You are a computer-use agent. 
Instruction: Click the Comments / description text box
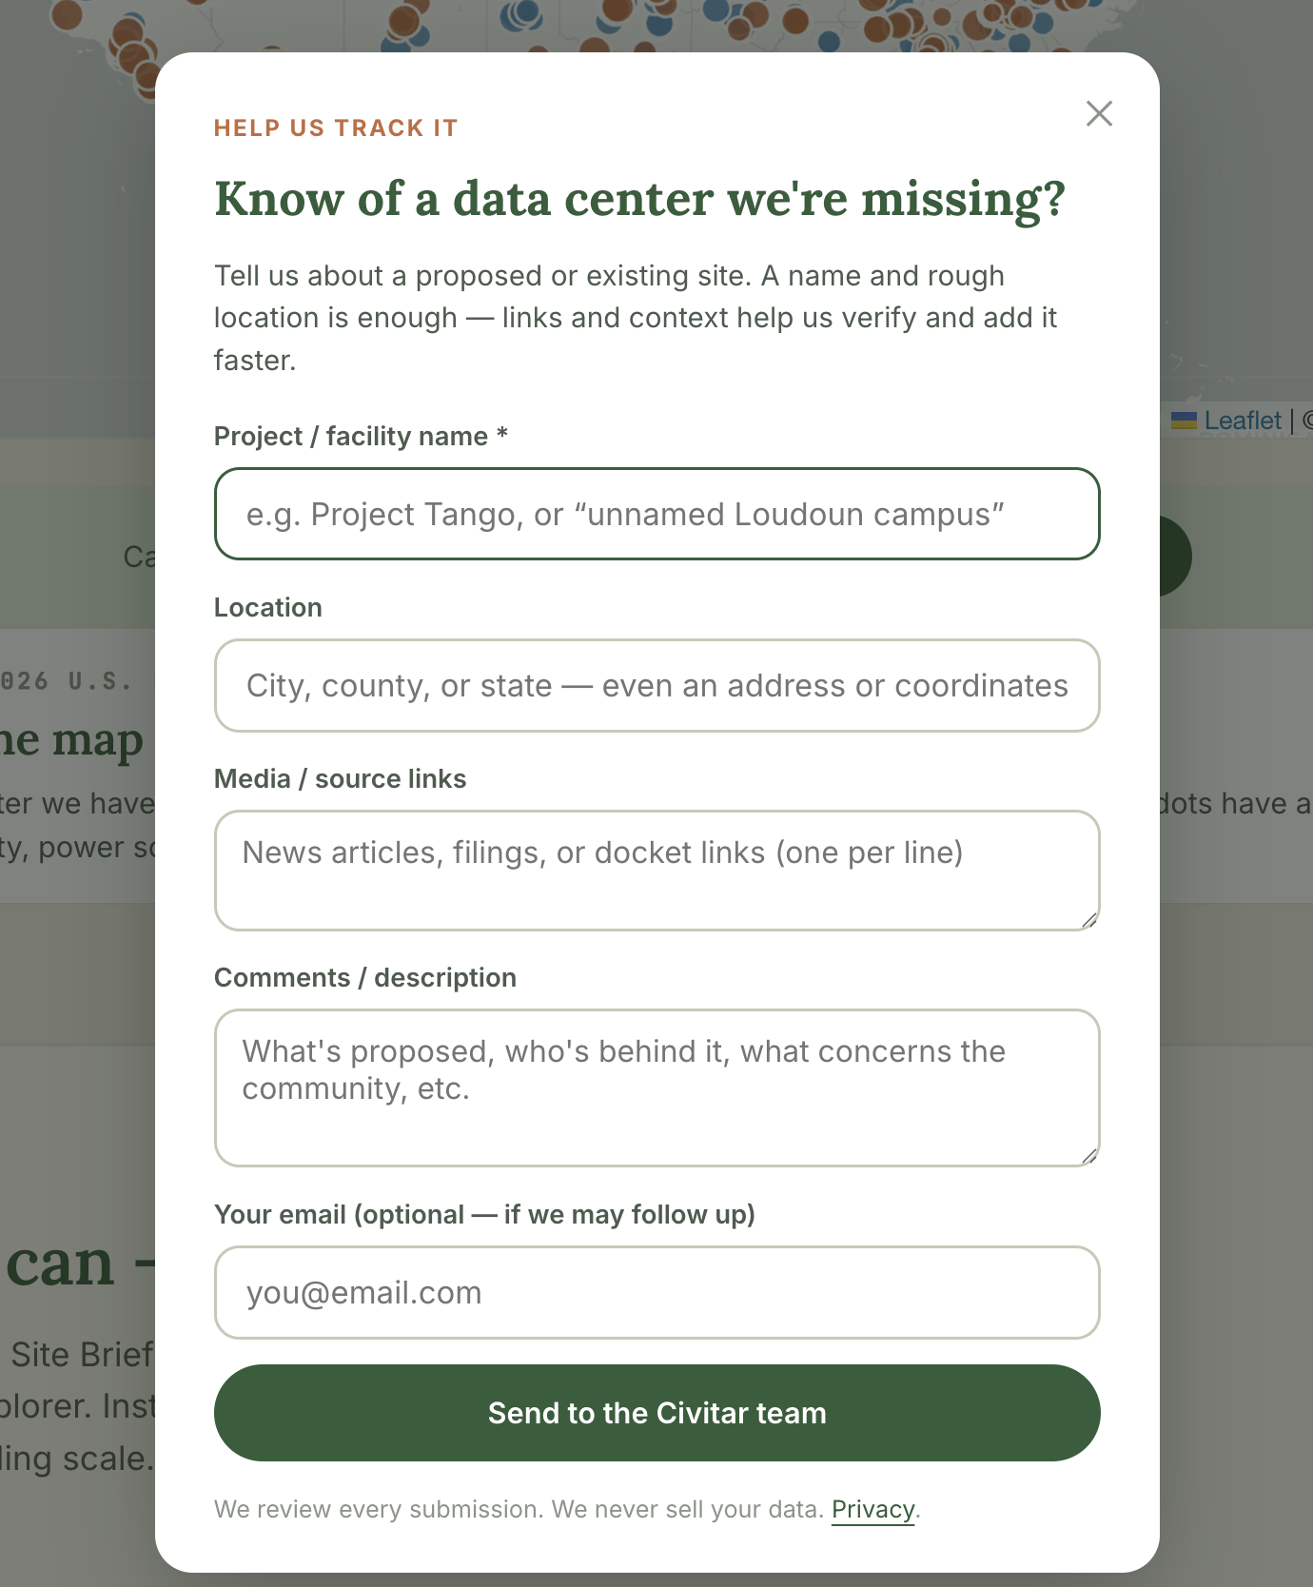click(657, 1087)
